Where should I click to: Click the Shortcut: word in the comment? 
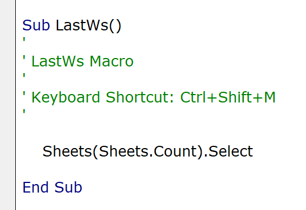[x=139, y=97]
